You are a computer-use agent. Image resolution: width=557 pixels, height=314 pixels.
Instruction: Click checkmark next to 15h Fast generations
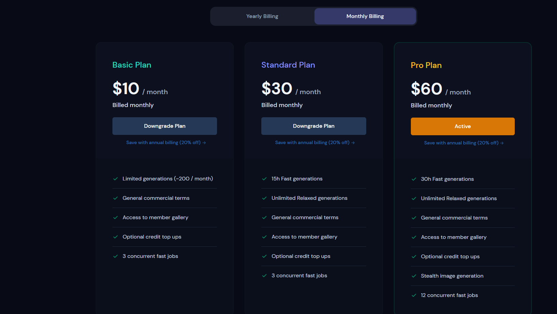tap(264, 179)
